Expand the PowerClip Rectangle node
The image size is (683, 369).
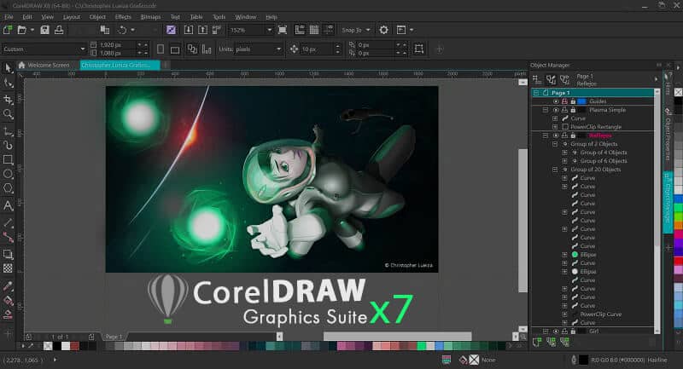pyautogui.click(x=555, y=127)
